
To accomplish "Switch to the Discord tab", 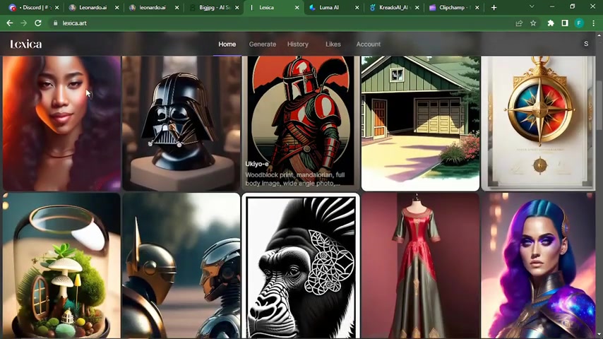I will (33, 7).
